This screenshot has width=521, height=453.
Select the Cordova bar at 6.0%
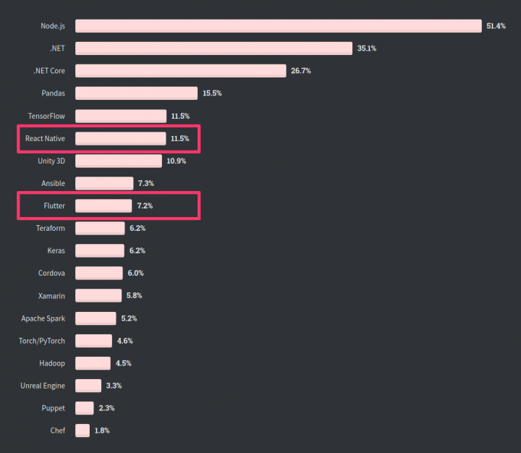(99, 273)
